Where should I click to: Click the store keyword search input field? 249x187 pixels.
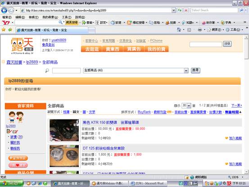(66, 70)
